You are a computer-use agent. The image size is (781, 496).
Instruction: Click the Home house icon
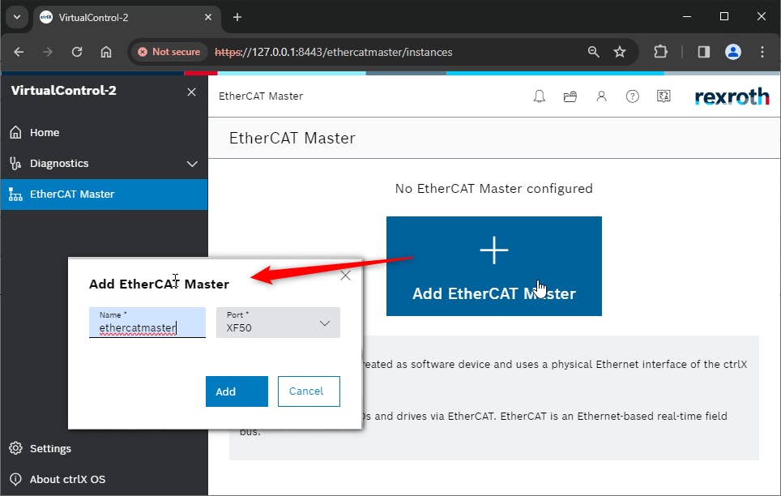pyautogui.click(x=15, y=133)
